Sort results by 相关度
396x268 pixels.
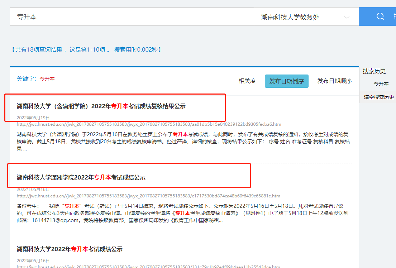coord(247,81)
